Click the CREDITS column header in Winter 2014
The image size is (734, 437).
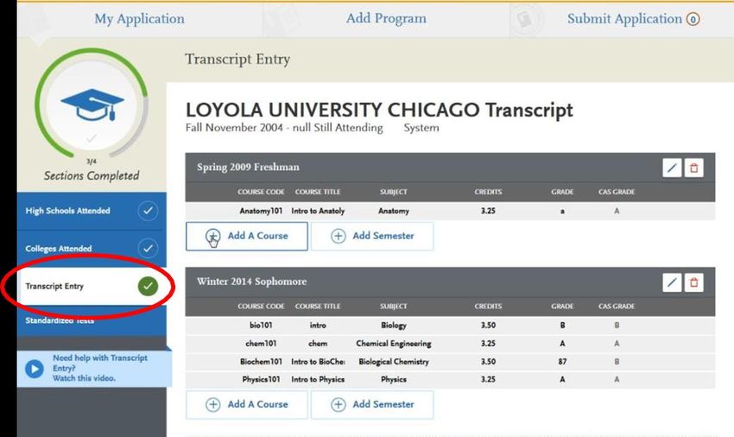tap(488, 306)
